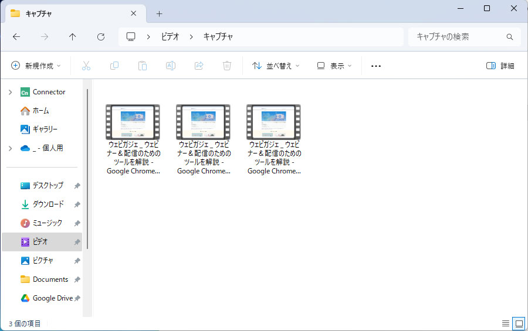
Task: Refresh the キャプチャ folder
Action: coord(101,37)
